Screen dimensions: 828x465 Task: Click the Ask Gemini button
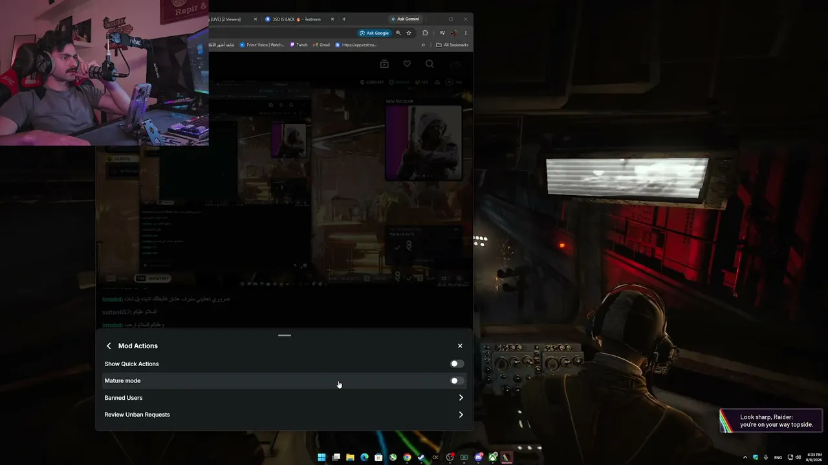404,19
